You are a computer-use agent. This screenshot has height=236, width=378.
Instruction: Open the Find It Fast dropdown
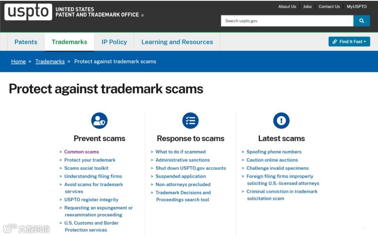click(x=349, y=42)
